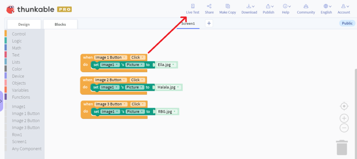Click the Public badge
This screenshot has height=159, width=357.
tap(347, 23)
